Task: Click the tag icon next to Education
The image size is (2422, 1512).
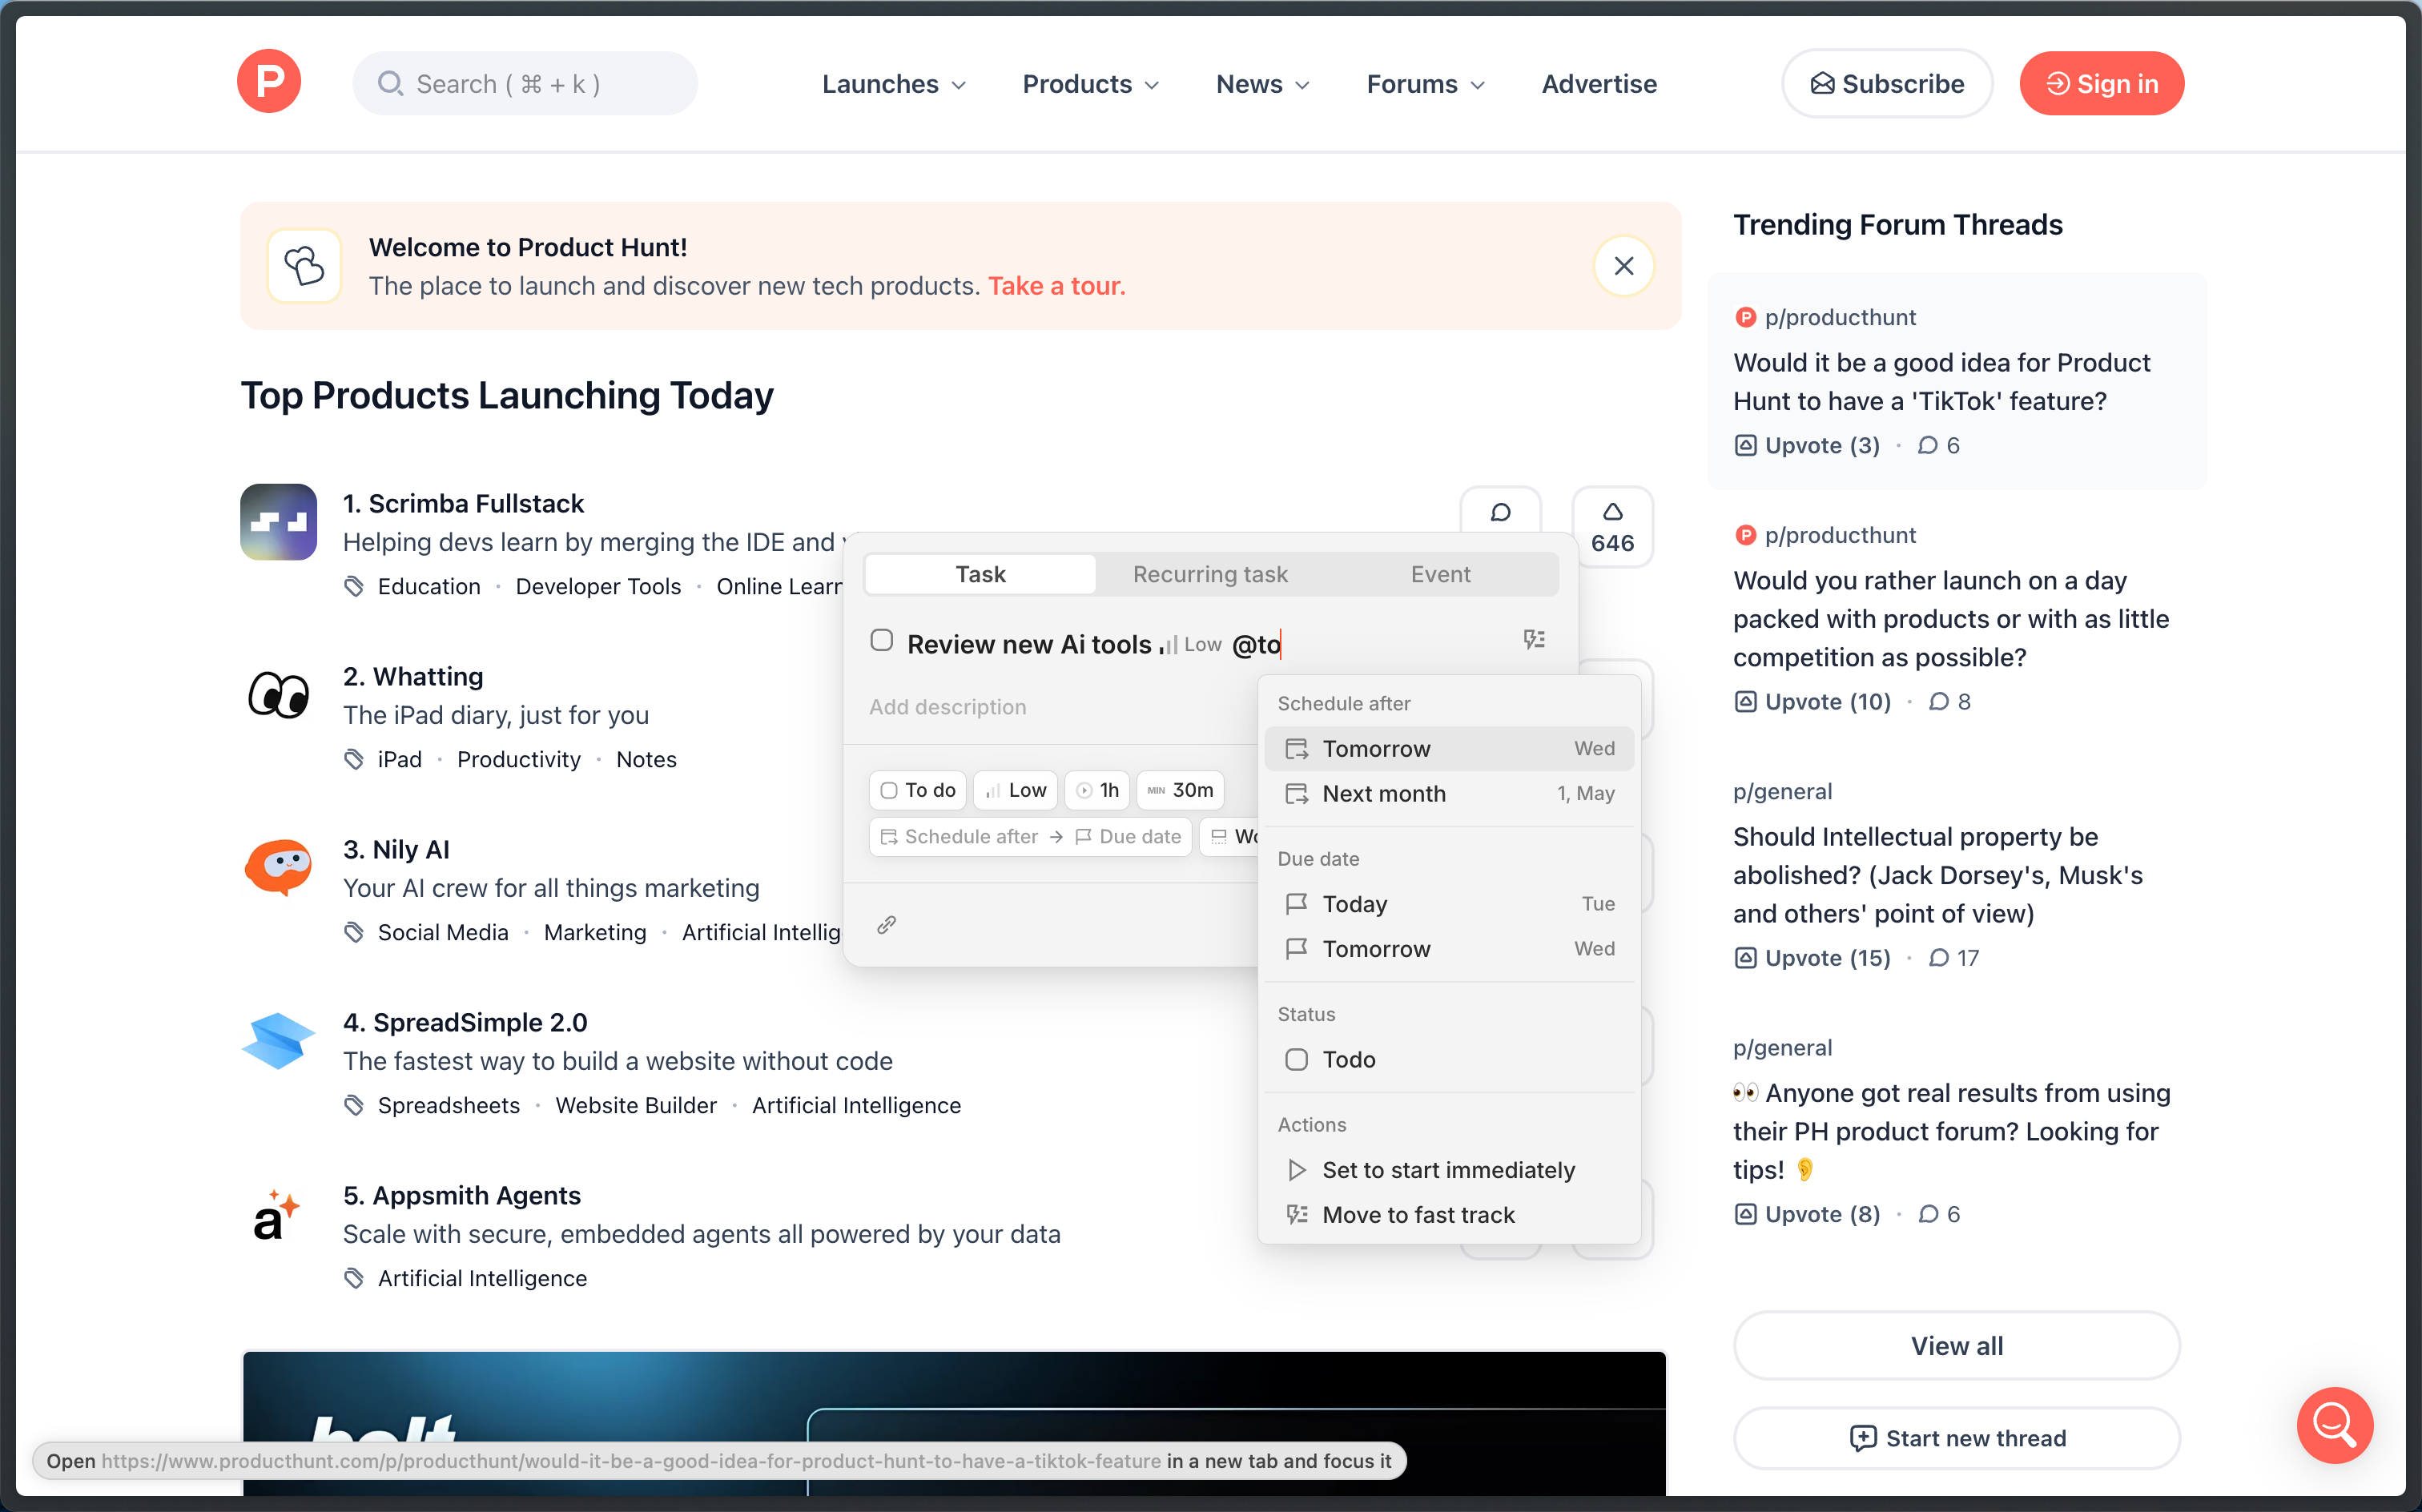Action: pos(353,586)
